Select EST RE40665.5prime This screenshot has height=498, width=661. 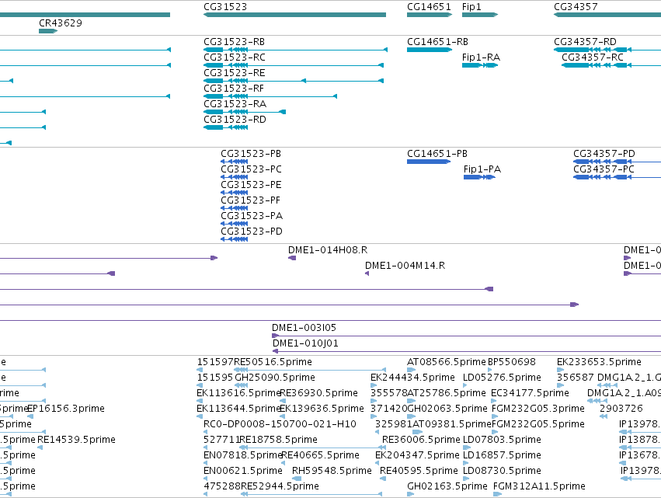pyautogui.click(x=320, y=455)
